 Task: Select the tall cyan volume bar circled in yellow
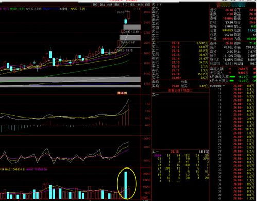(x=126, y=185)
